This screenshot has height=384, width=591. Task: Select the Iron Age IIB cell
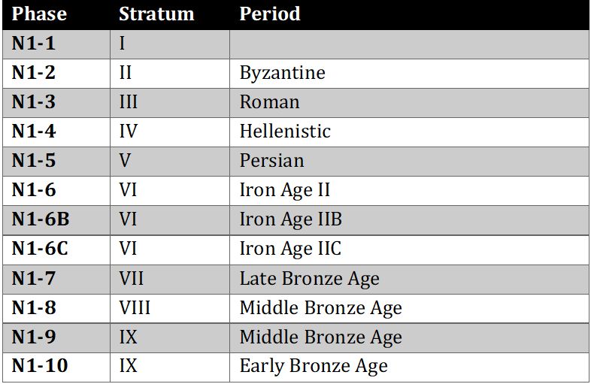pos(290,219)
